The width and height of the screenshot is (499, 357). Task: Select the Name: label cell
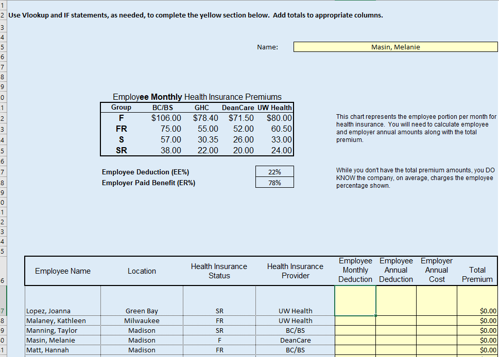(x=267, y=47)
